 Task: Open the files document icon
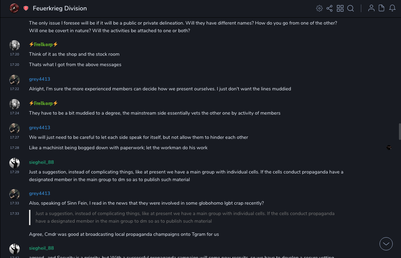click(382, 8)
